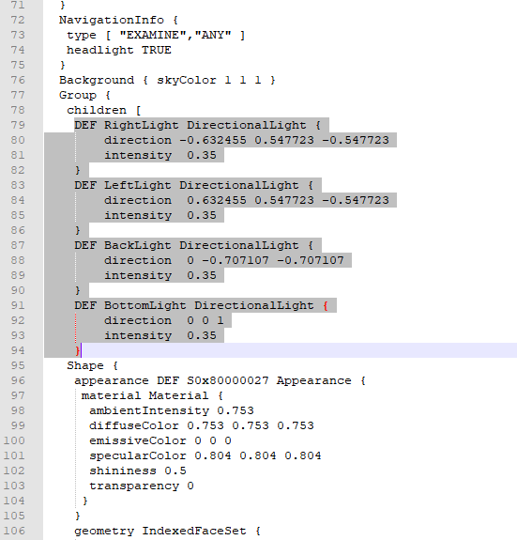Screen dimensions: 517x540
Task: Click line number 79 in margin
Action: point(18,125)
